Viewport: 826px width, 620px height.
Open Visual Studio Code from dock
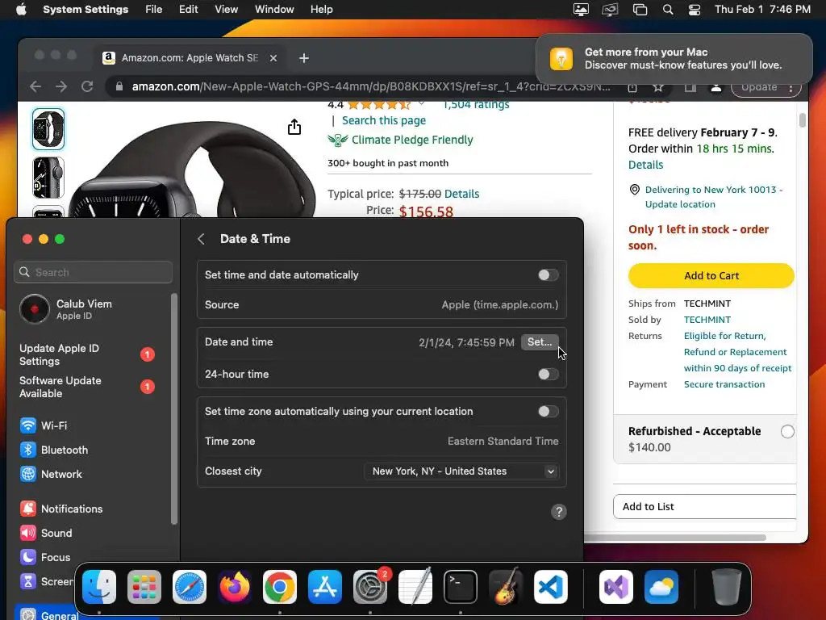[x=550, y=587]
